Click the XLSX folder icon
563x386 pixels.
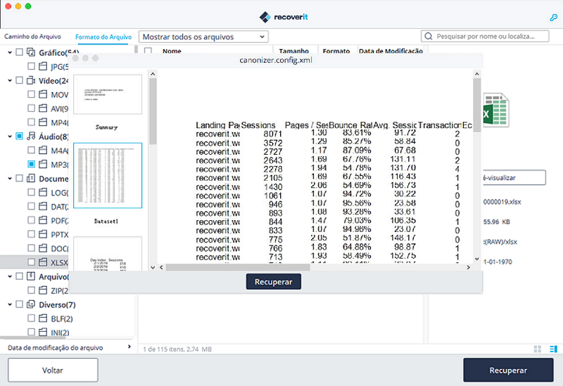pos(43,262)
